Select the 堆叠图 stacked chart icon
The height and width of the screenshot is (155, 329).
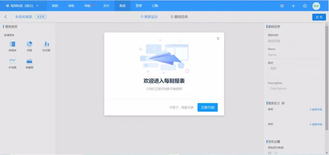pos(29,61)
